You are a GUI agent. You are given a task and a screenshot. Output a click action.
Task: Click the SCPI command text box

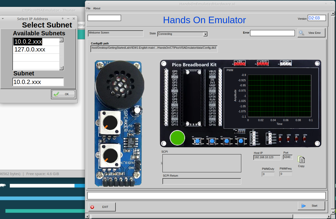pos(202,163)
